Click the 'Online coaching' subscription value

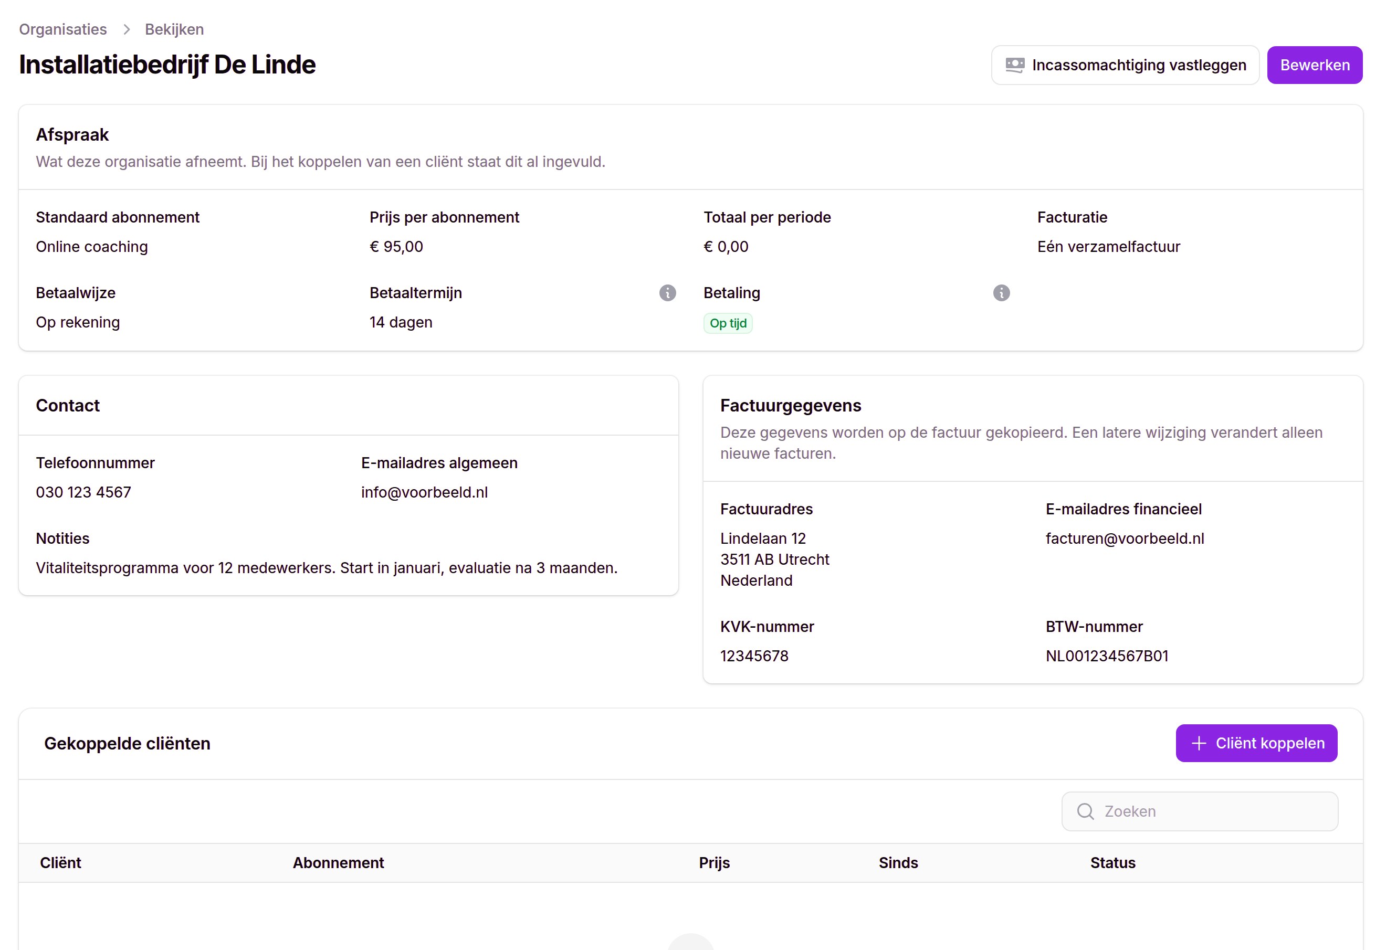coord(92,246)
